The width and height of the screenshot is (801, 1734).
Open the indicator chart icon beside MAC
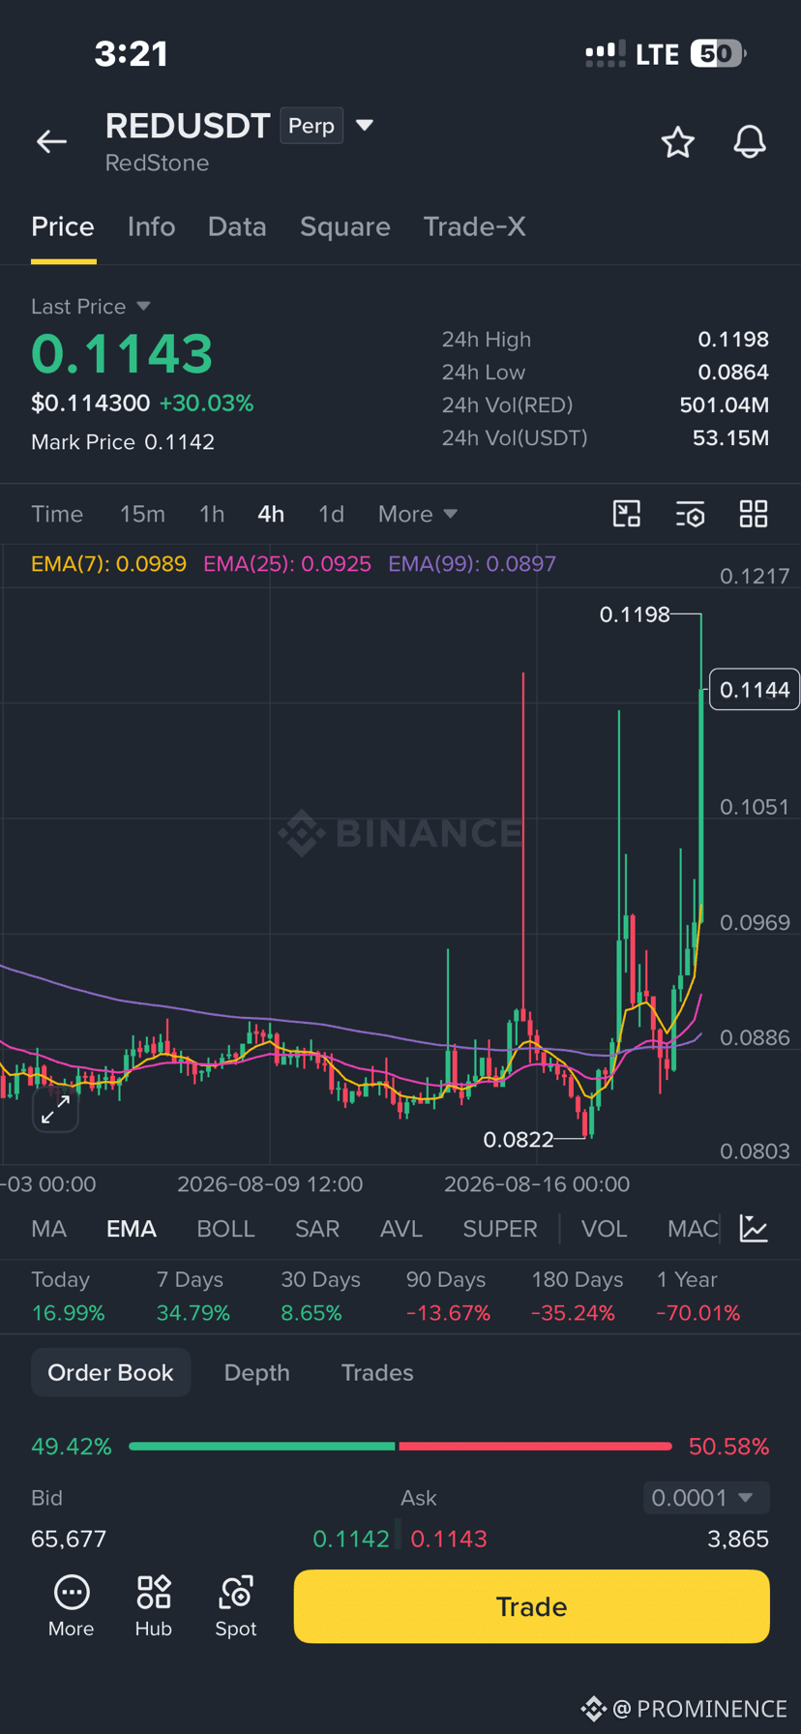(754, 1229)
